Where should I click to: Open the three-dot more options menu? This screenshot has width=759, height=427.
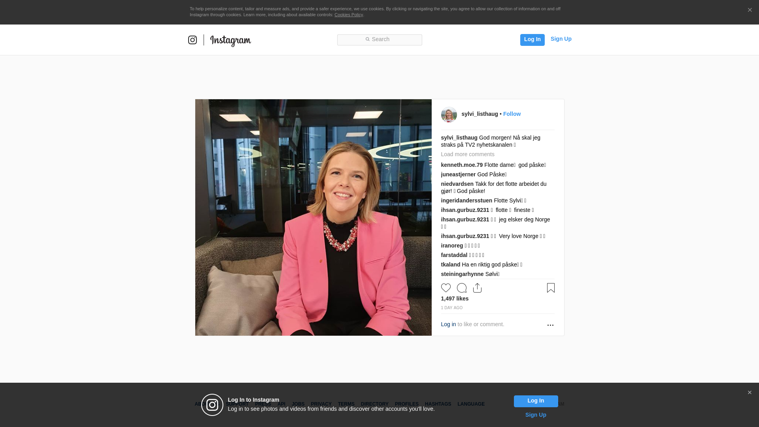[x=550, y=325]
